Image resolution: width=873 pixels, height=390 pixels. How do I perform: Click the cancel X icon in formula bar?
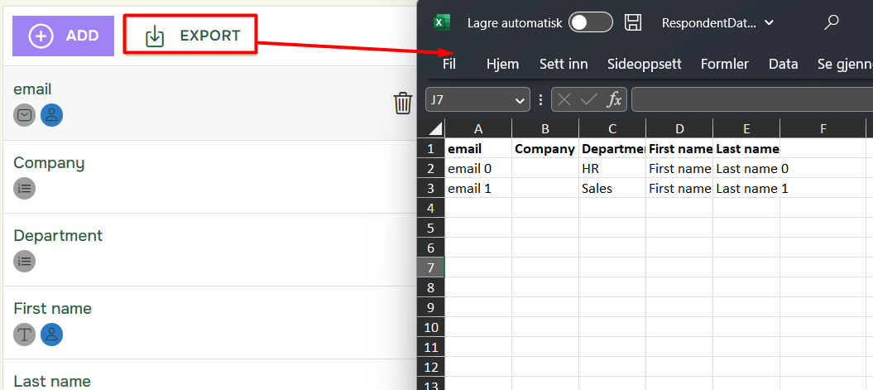564,99
